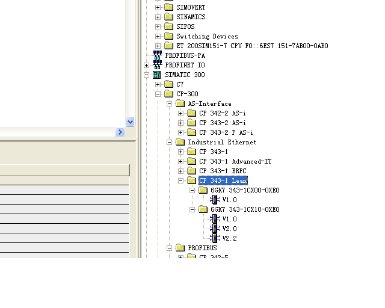Collapse the 6GK7 343-1CX10-0XE0 node
Screen dimensions: 385x308
192,209
